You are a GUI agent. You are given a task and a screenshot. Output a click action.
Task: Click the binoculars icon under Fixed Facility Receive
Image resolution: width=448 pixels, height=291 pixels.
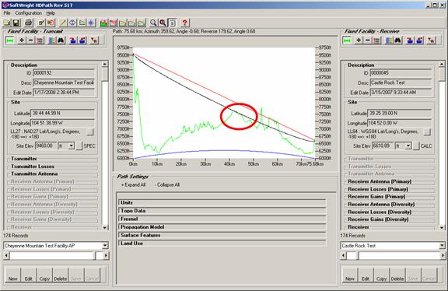point(398,40)
